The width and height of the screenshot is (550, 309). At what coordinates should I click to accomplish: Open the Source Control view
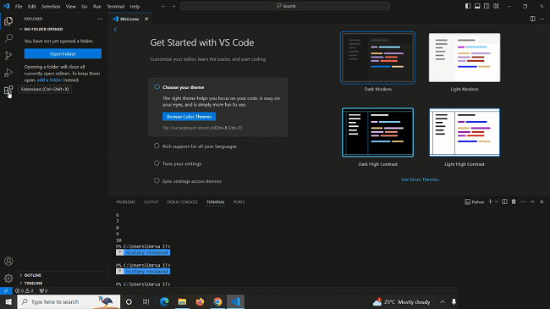click(8, 55)
